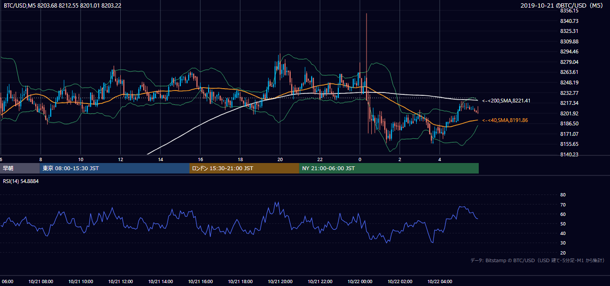This screenshot has width=610, height=286.
Task: Click price axis label 8140.23
Action: coord(569,154)
